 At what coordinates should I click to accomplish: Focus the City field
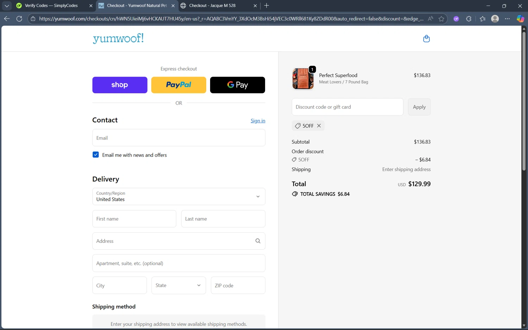coord(119,285)
